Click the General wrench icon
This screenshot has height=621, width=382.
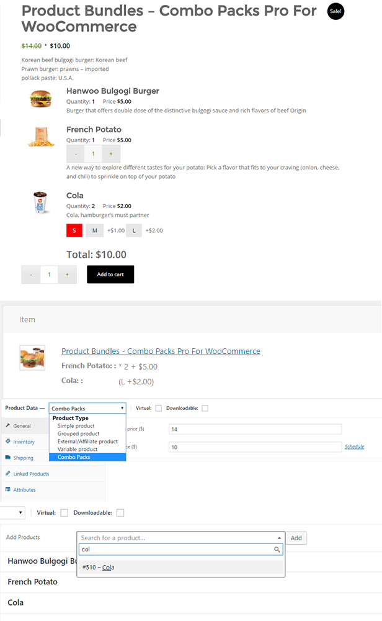8,425
